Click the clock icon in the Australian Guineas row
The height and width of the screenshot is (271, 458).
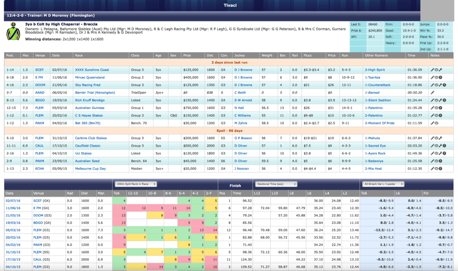pyautogui.click(x=437, y=108)
